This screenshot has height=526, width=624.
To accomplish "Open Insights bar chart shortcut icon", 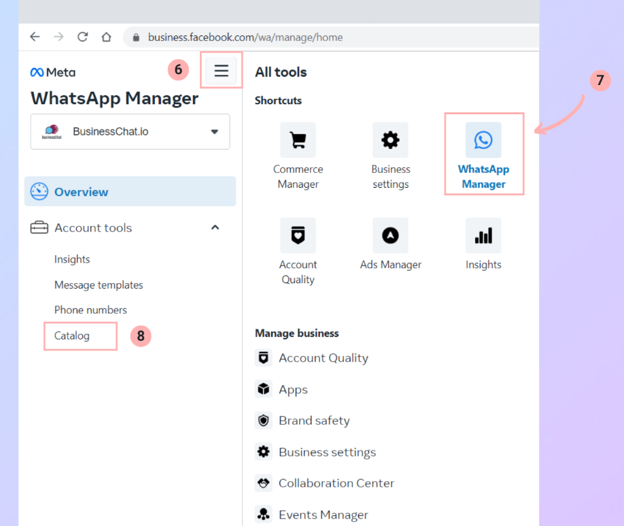I will click(x=483, y=235).
